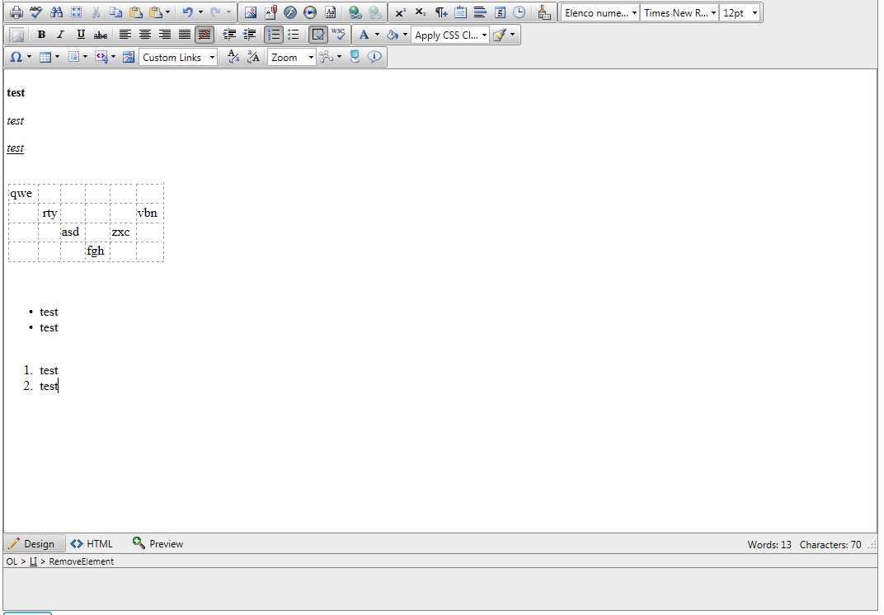The height and width of the screenshot is (615, 884).
Task: Align text to the right
Action: pos(165,35)
